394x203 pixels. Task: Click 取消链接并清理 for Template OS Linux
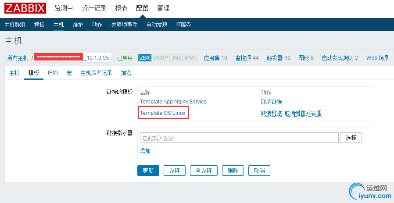[303, 114]
